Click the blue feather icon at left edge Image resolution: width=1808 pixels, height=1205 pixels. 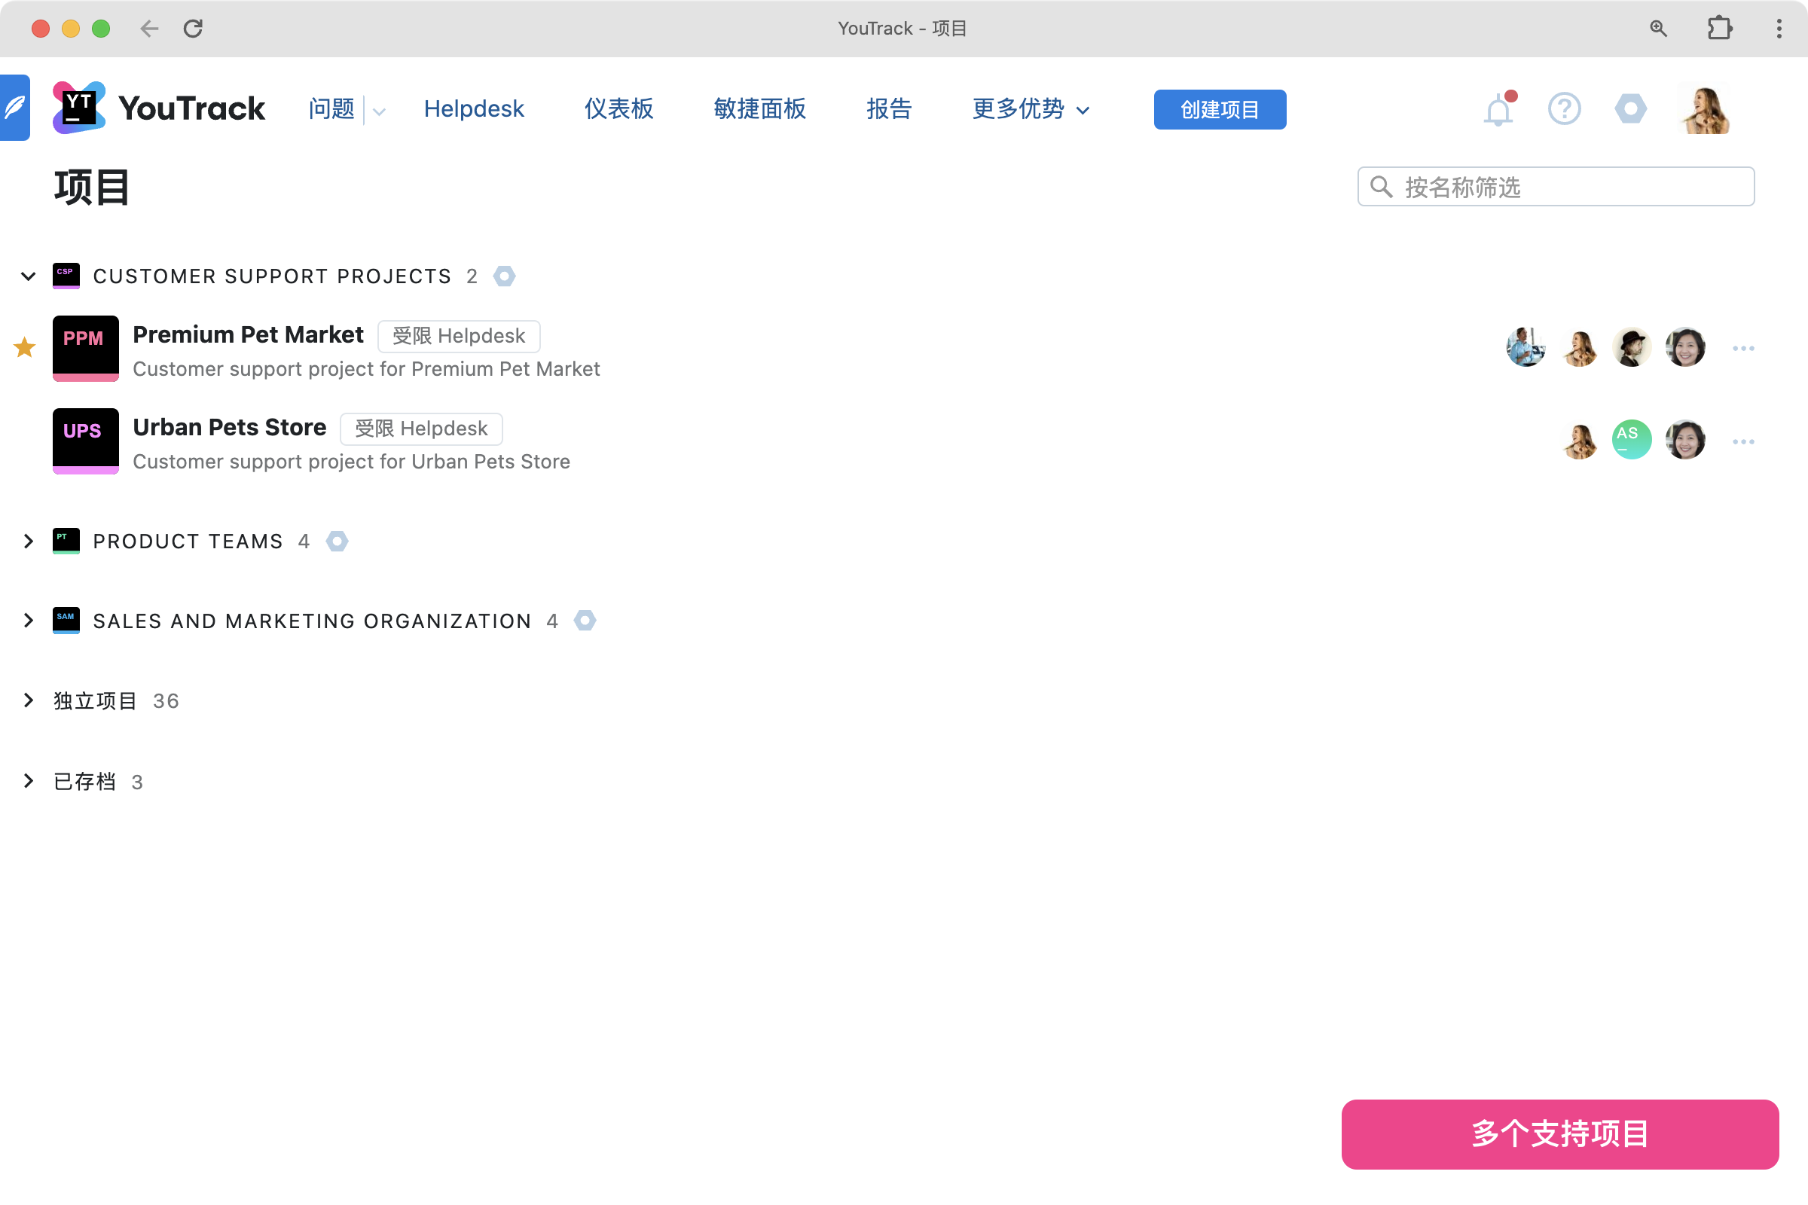pos(14,108)
